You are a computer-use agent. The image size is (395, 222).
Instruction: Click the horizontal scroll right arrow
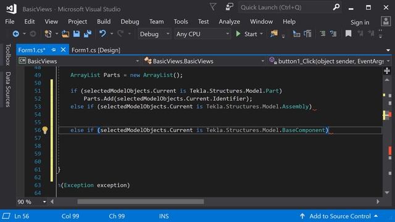point(378,202)
